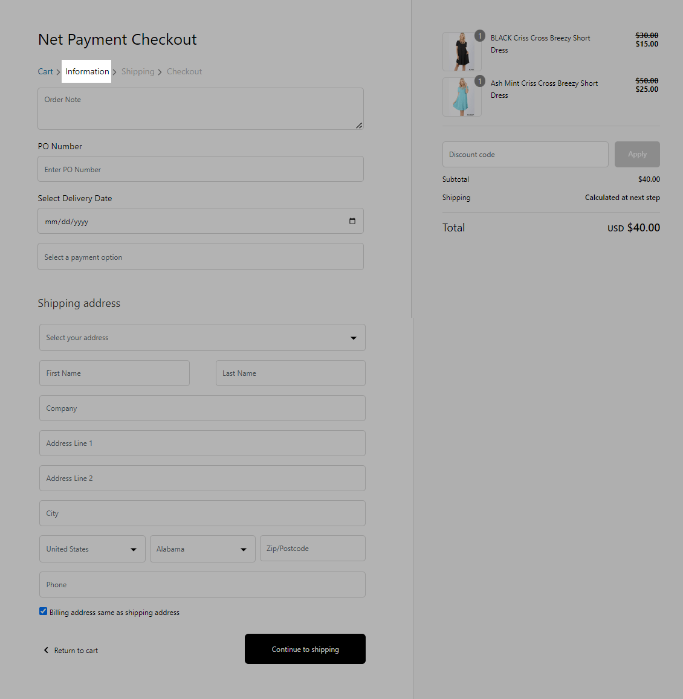Open the payment option selector
683x699 pixels.
[201, 256]
